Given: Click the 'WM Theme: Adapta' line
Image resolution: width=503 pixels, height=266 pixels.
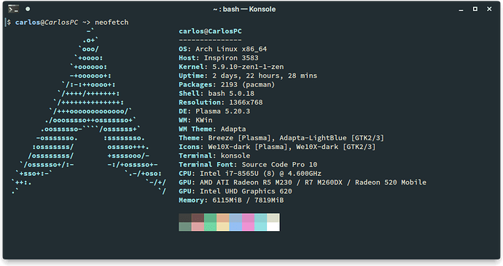Looking at the screenshot, I should click(x=212, y=129).
